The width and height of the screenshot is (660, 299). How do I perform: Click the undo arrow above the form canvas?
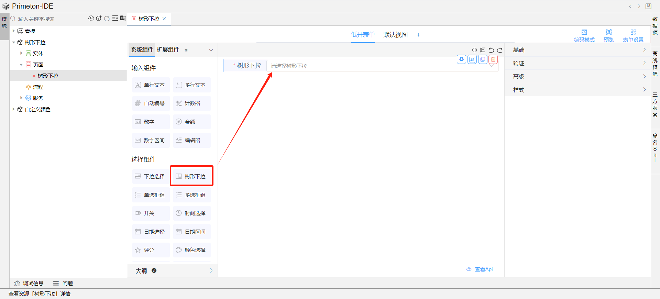(x=491, y=50)
